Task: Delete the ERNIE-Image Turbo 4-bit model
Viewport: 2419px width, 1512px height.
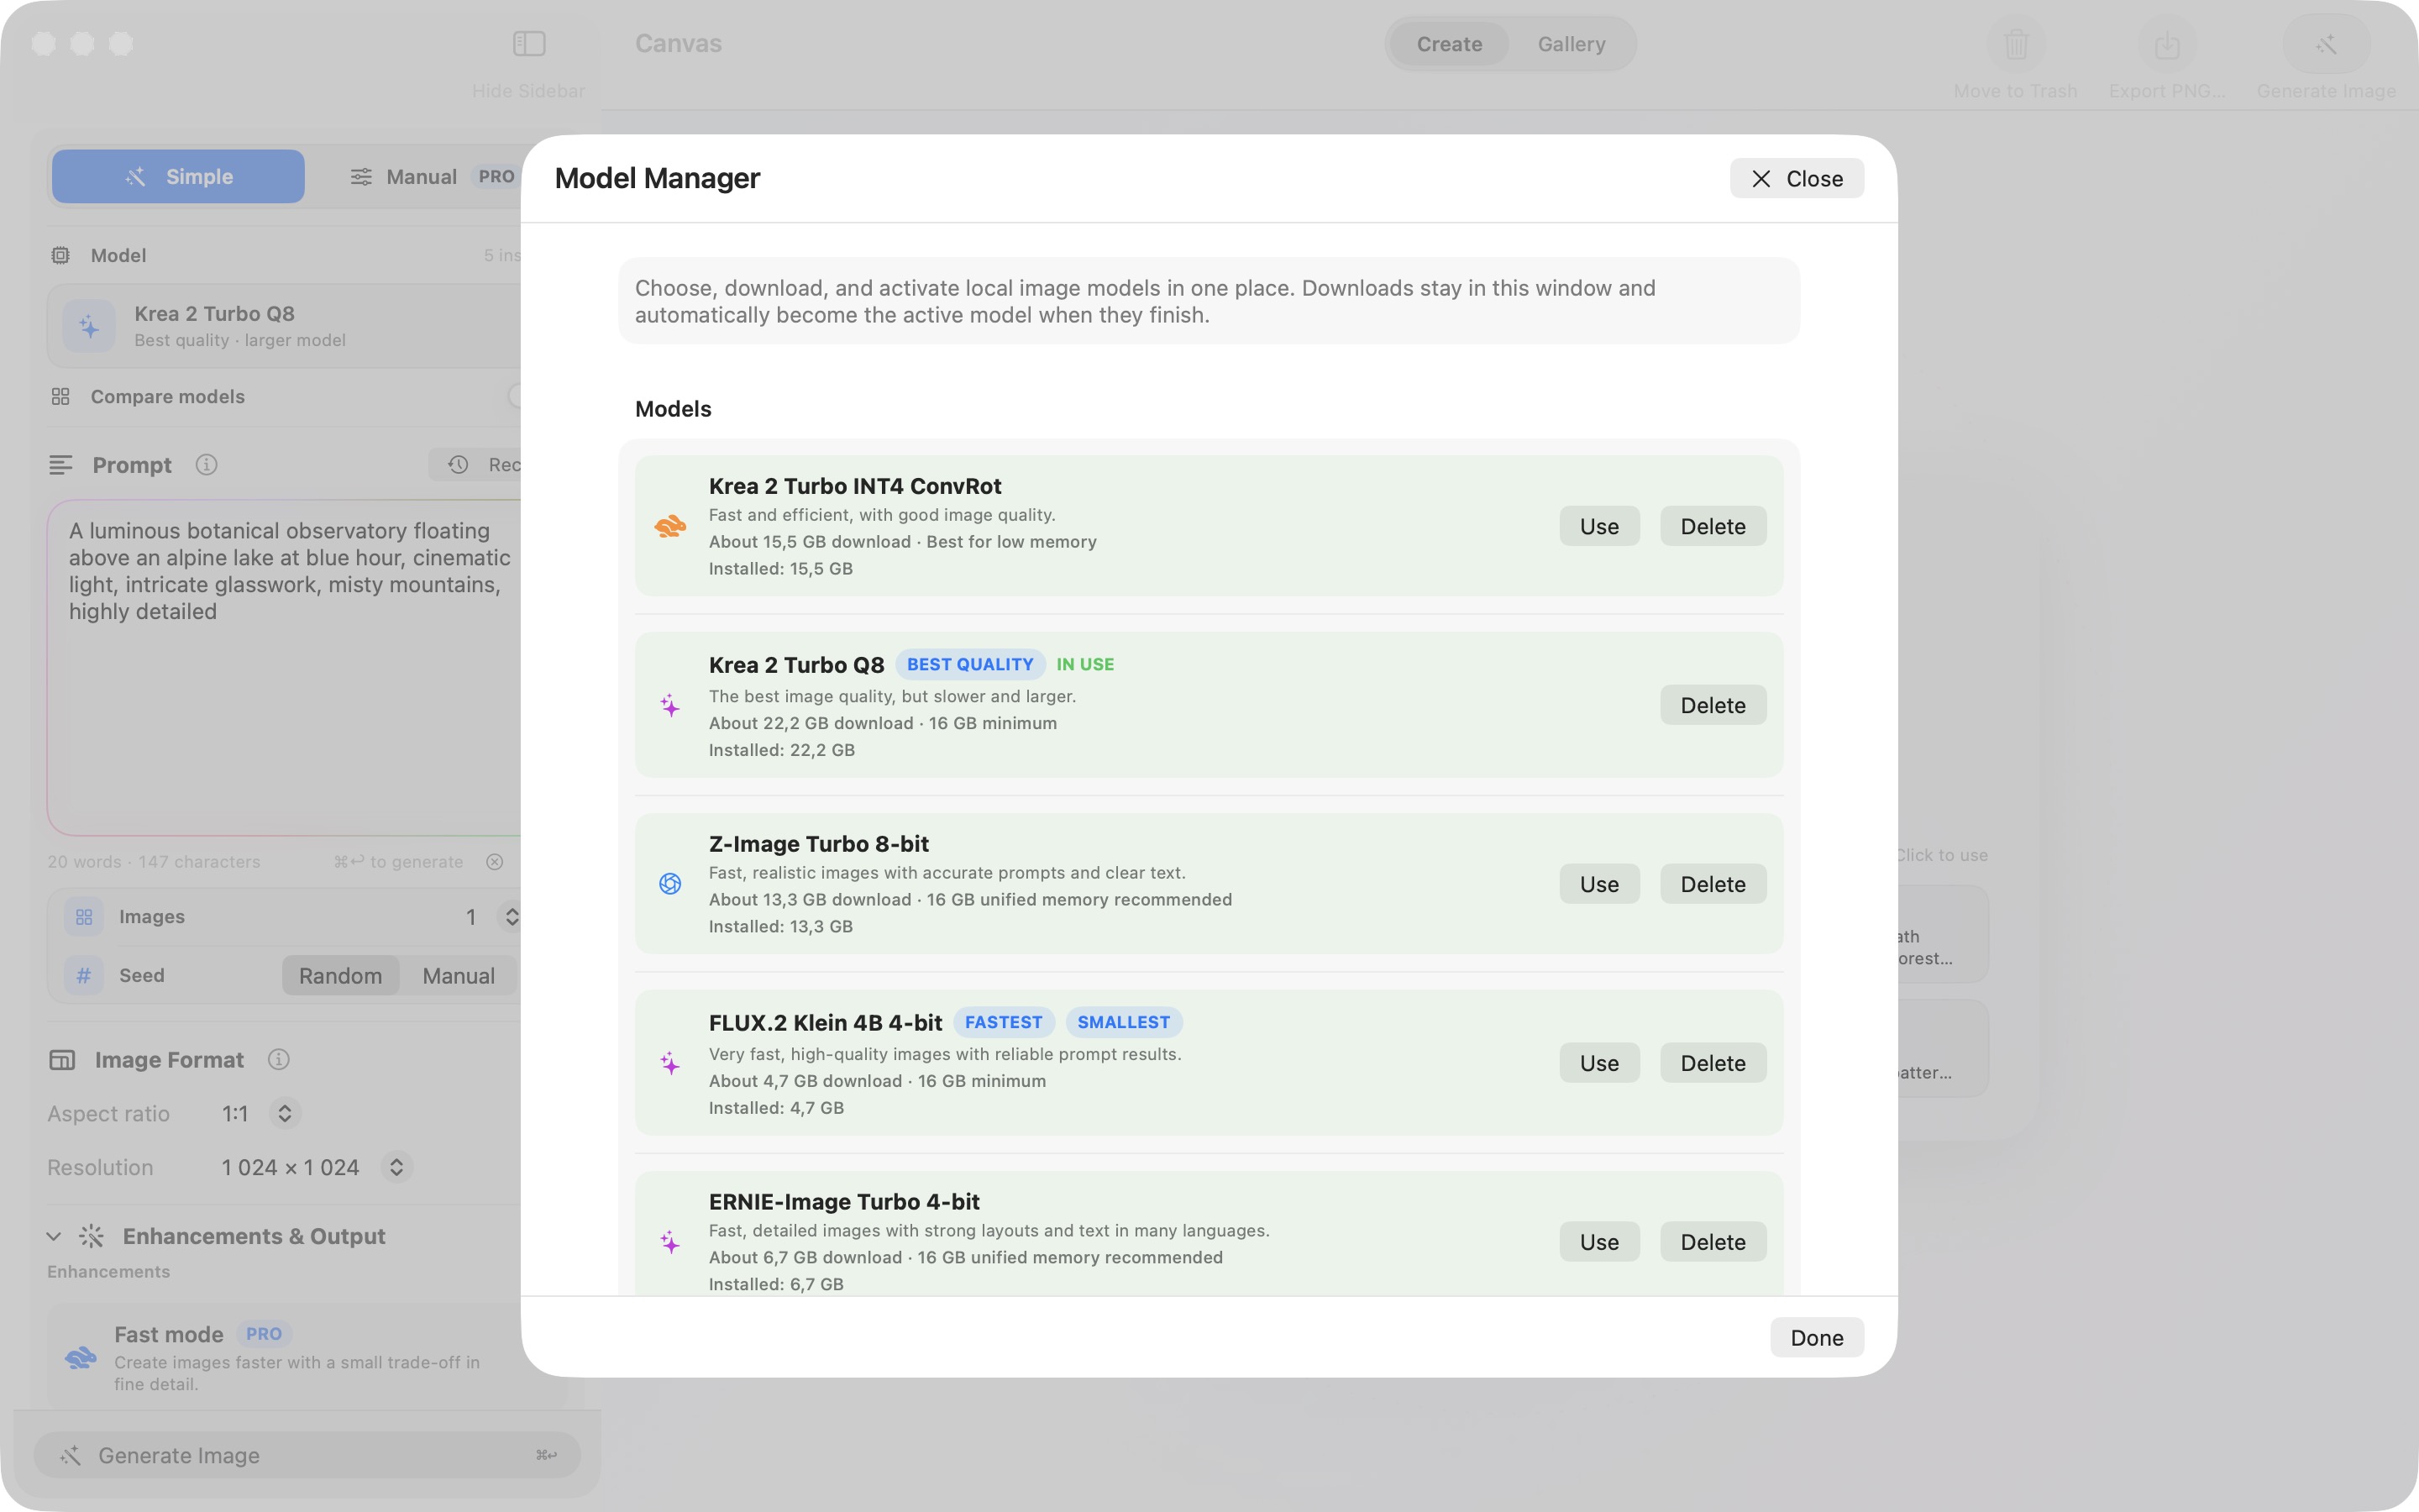Action: [1713, 1242]
